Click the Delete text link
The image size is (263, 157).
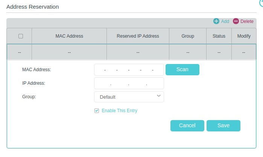(x=247, y=21)
